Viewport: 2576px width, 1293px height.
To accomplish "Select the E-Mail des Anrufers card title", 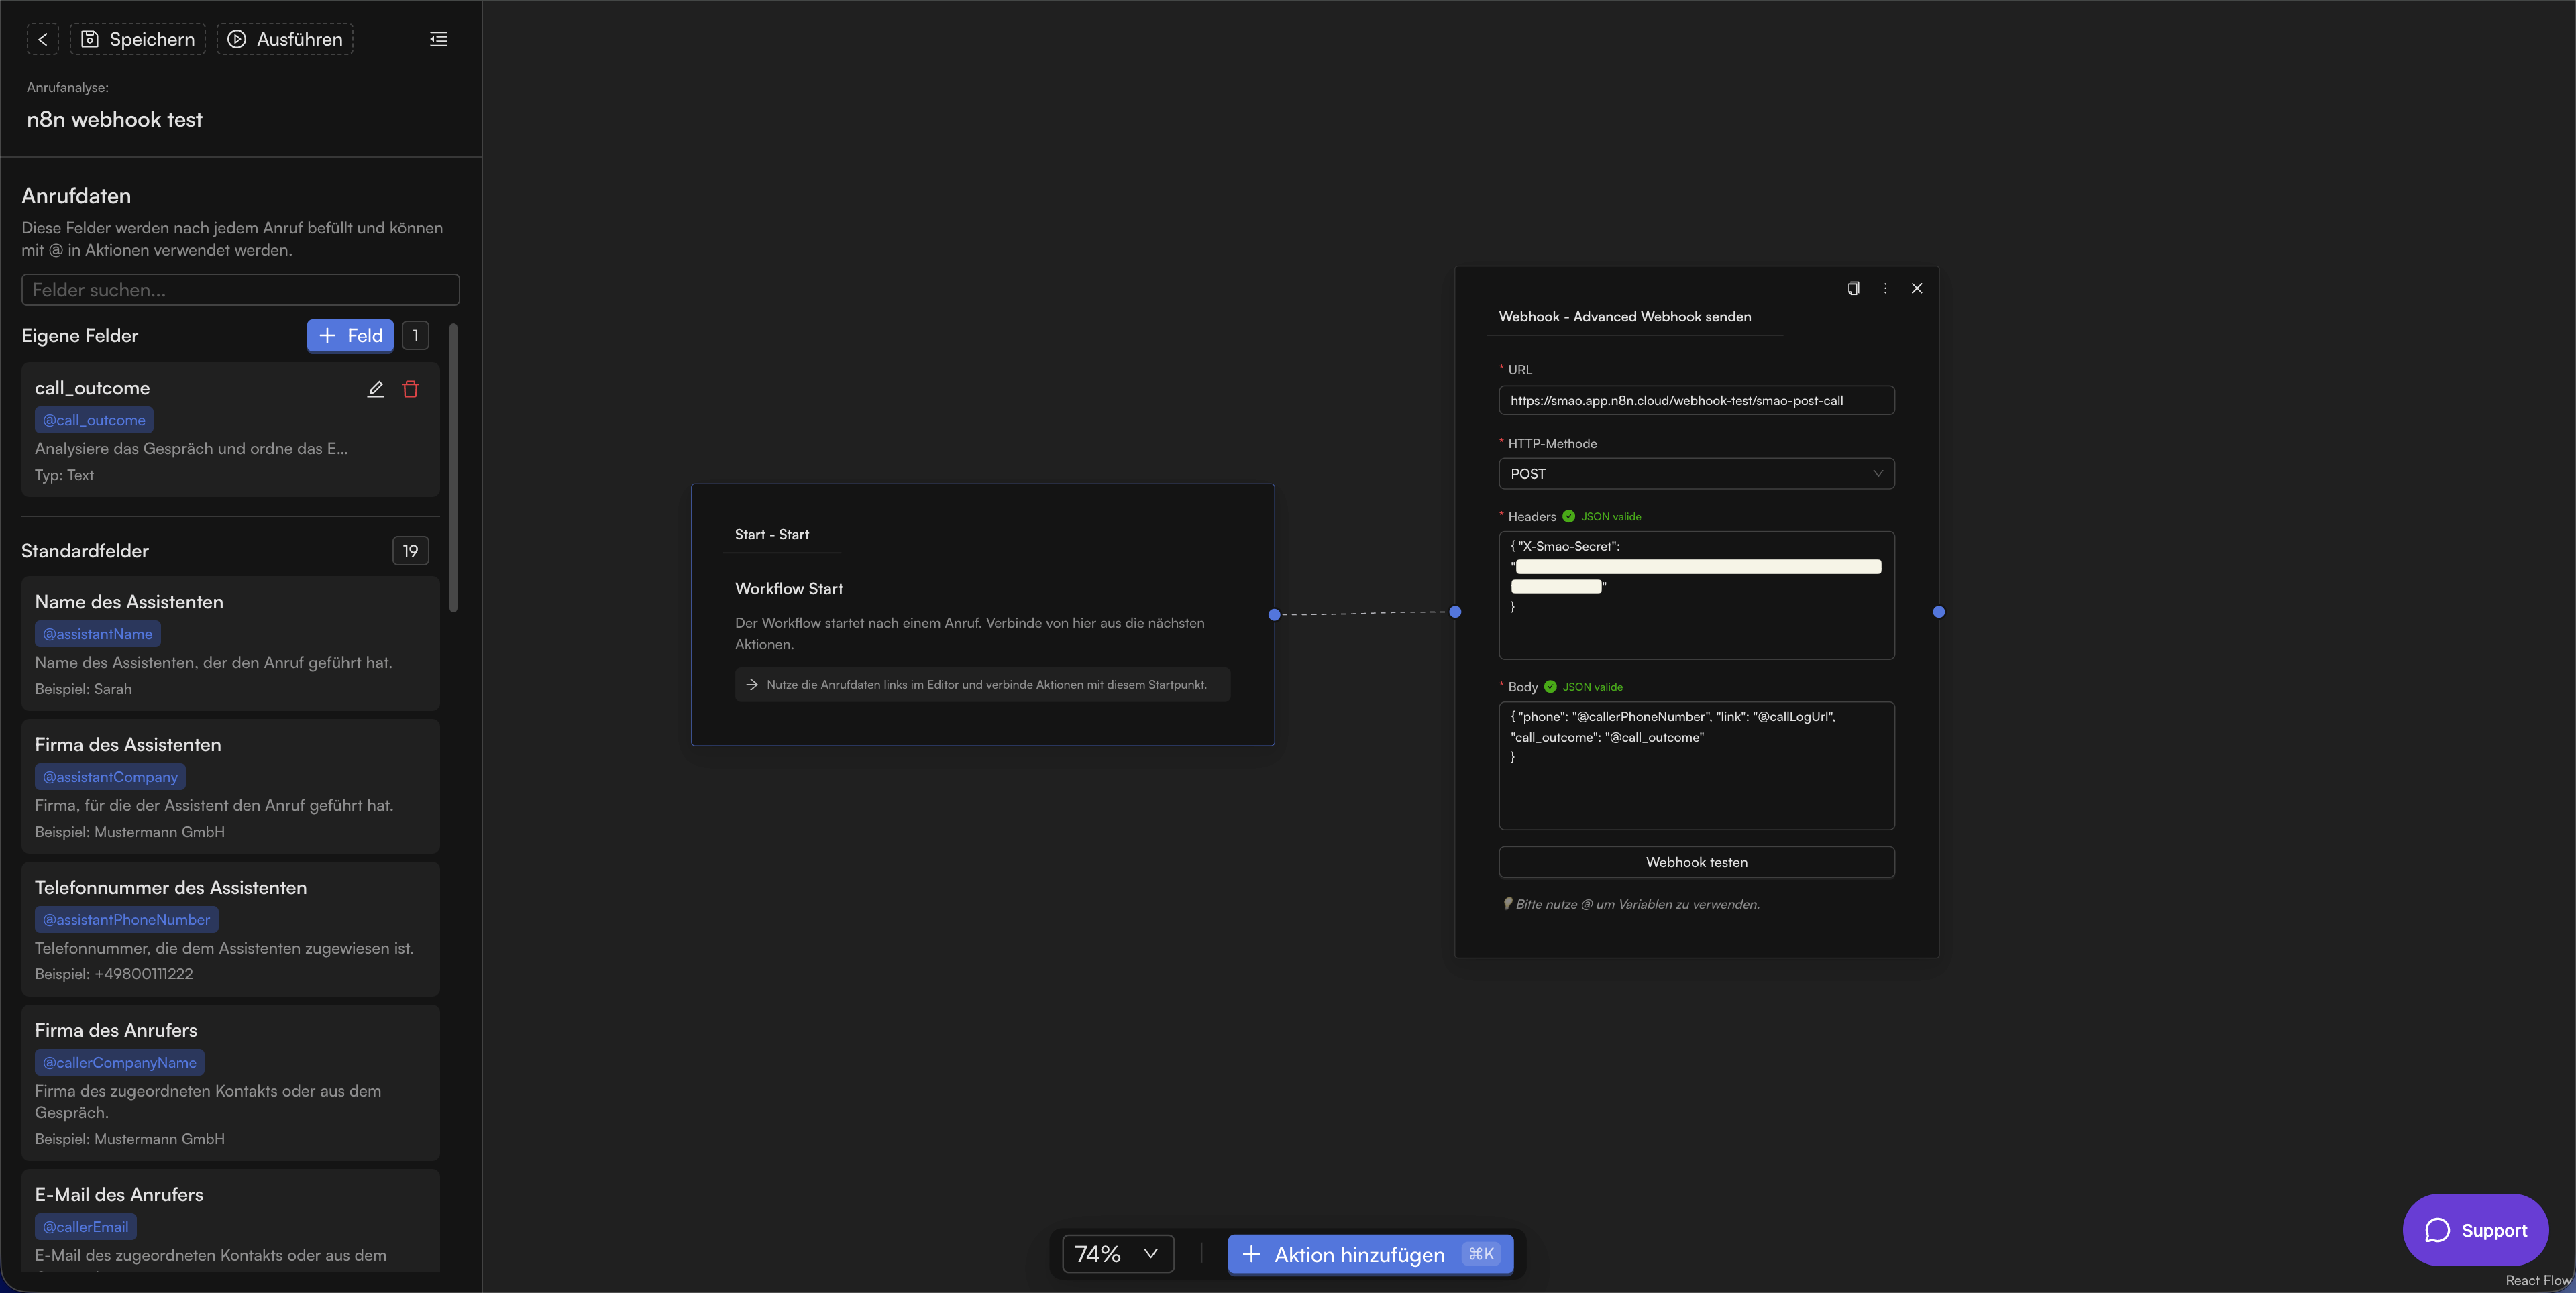I will [x=119, y=1195].
